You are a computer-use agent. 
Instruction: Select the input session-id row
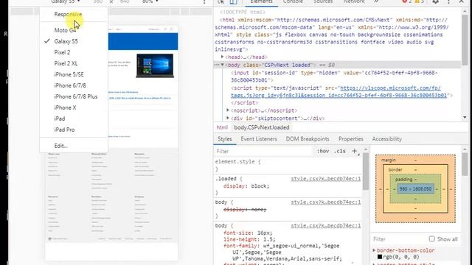coord(334,77)
